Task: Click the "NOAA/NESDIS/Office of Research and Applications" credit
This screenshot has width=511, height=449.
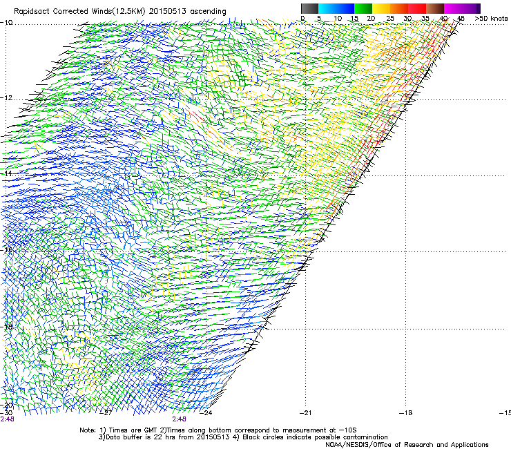Action: (407, 445)
